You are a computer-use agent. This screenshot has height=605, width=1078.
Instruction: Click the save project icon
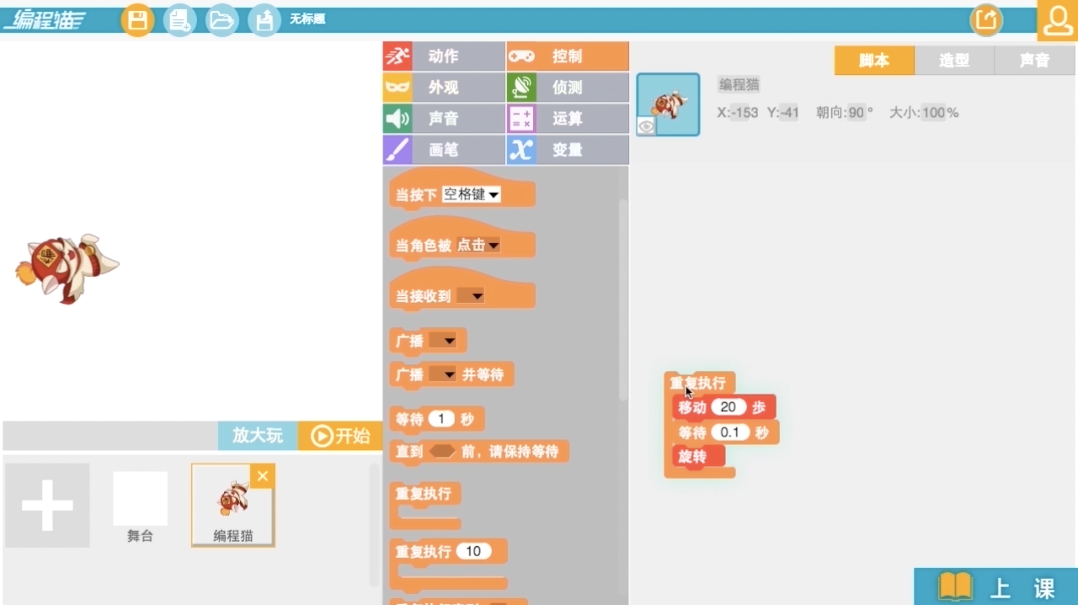pyautogui.click(x=138, y=20)
